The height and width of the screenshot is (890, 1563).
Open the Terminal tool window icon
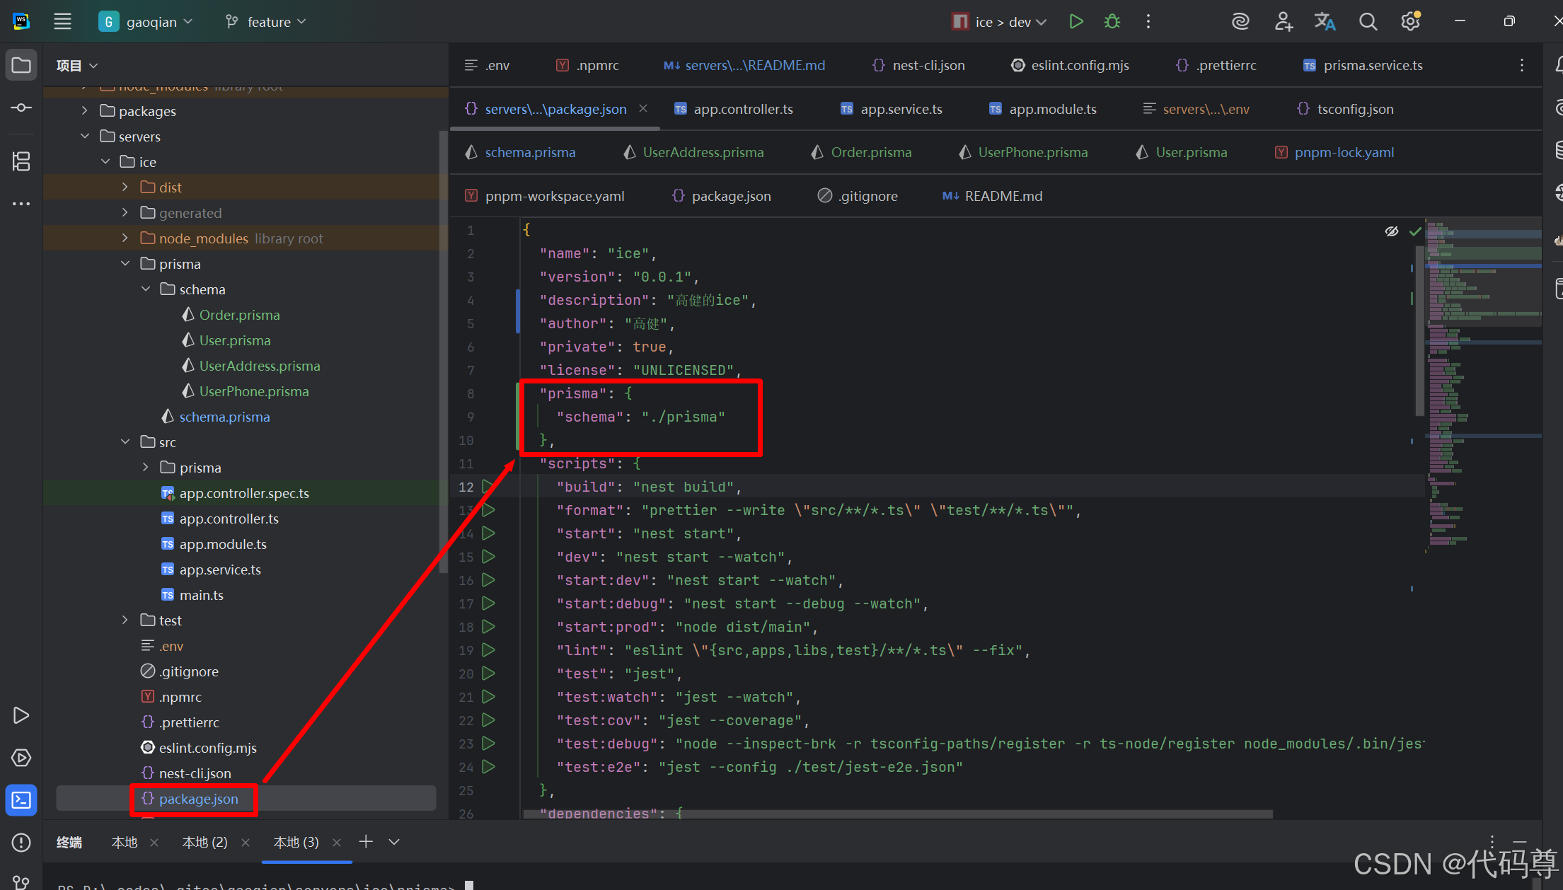(x=21, y=800)
